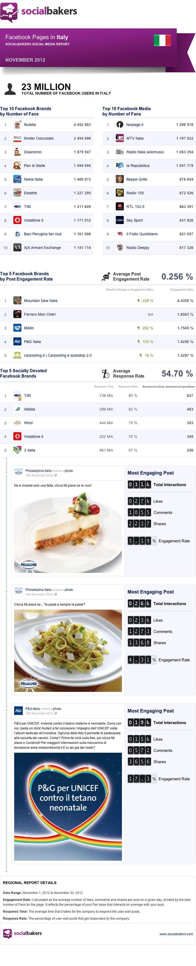Click the MTV Italia logo icon

[120, 138]
